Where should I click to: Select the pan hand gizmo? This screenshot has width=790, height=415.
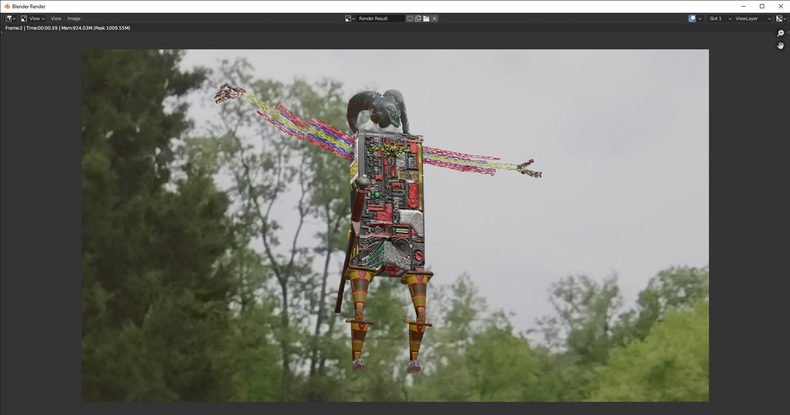pyautogui.click(x=780, y=46)
